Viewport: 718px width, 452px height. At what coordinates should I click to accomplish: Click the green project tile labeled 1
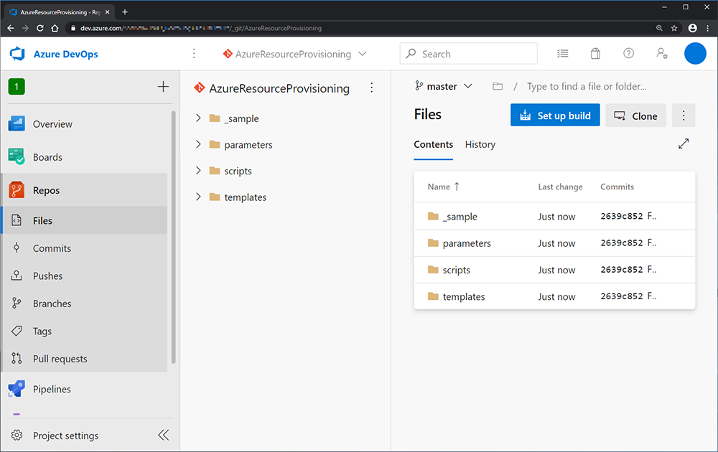pos(17,87)
